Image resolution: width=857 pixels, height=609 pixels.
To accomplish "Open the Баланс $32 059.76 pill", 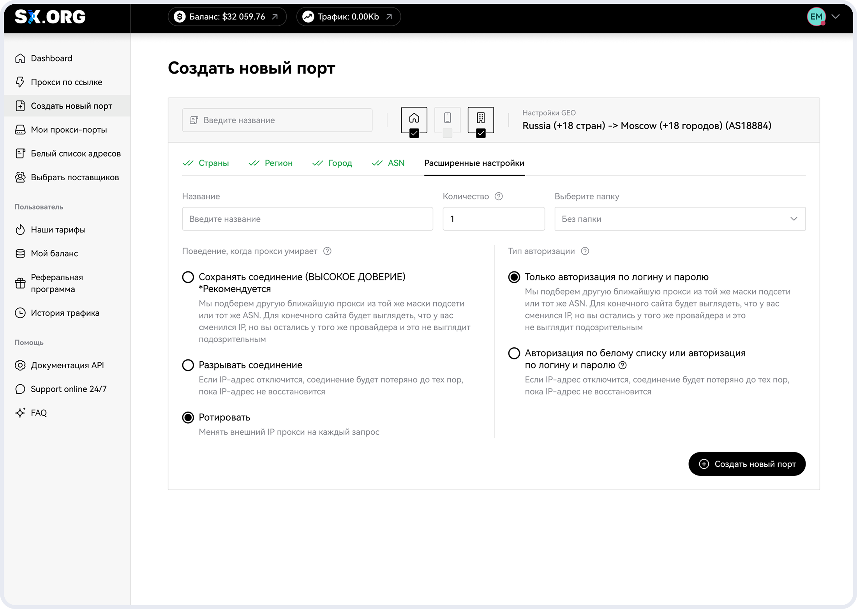I will (x=227, y=17).
